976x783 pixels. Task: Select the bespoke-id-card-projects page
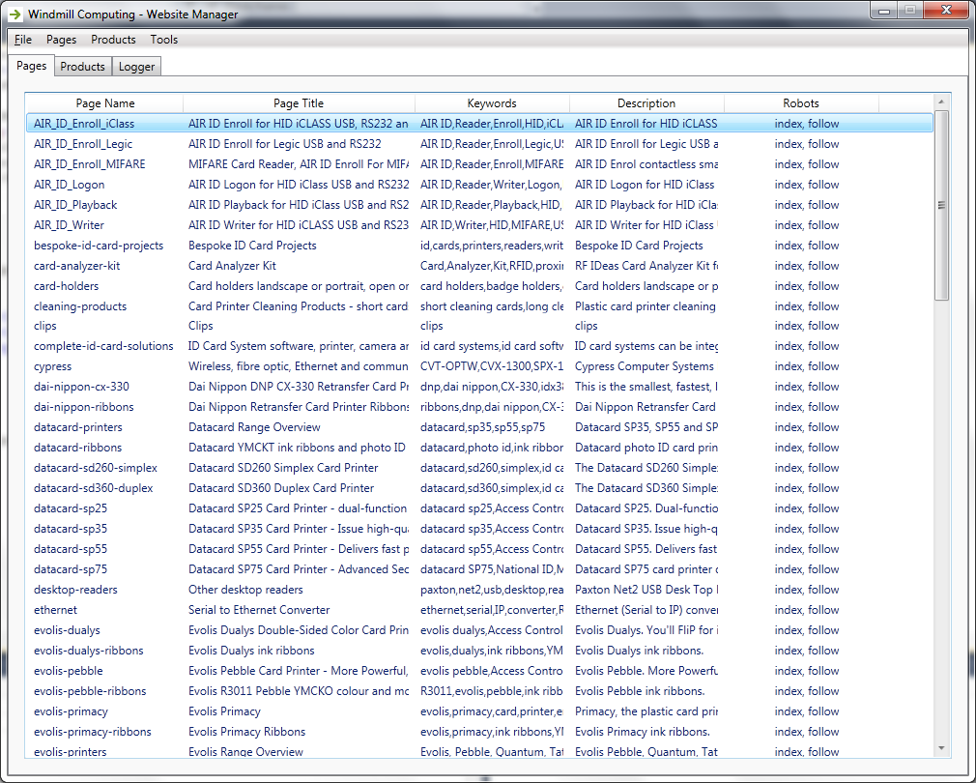[x=99, y=246]
